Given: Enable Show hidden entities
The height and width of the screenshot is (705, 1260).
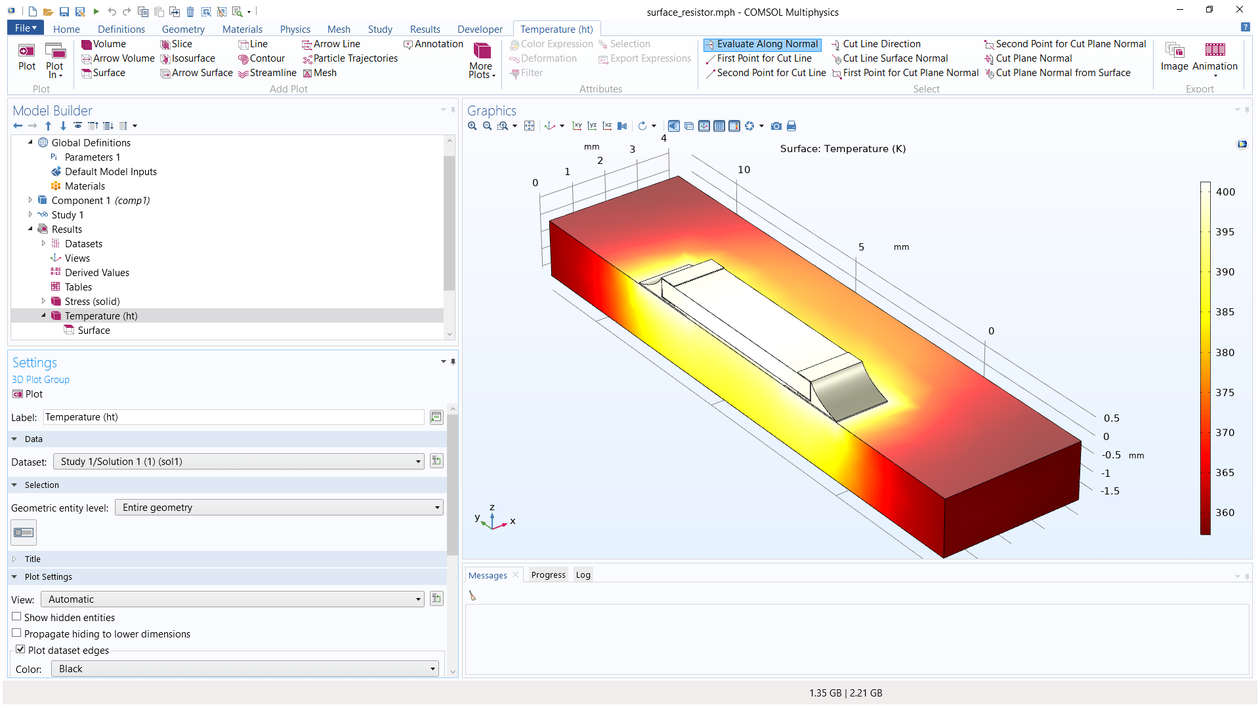Looking at the screenshot, I should pyautogui.click(x=16, y=616).
